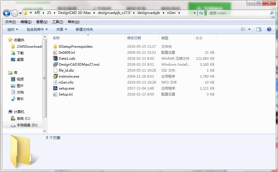Screen dimensions: 278x172
Task: Click the 121,683 KB size value
Action: (205, 59)
